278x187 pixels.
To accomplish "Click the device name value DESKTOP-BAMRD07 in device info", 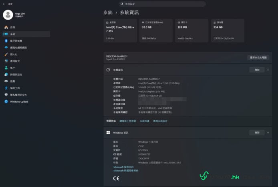I will pos(149,79).
